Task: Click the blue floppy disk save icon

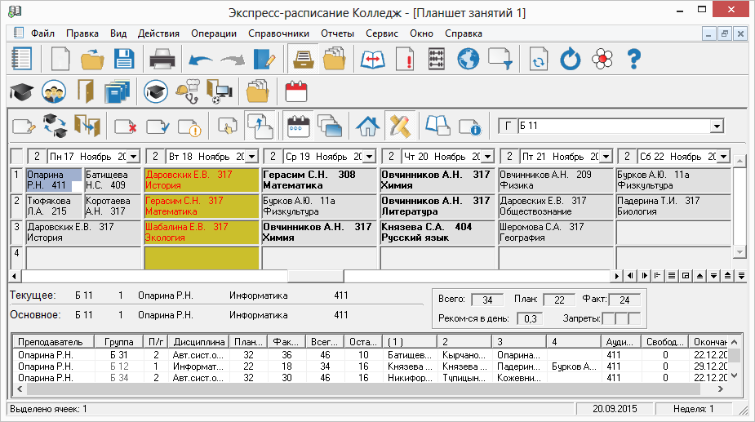Action: coord(123,60)
